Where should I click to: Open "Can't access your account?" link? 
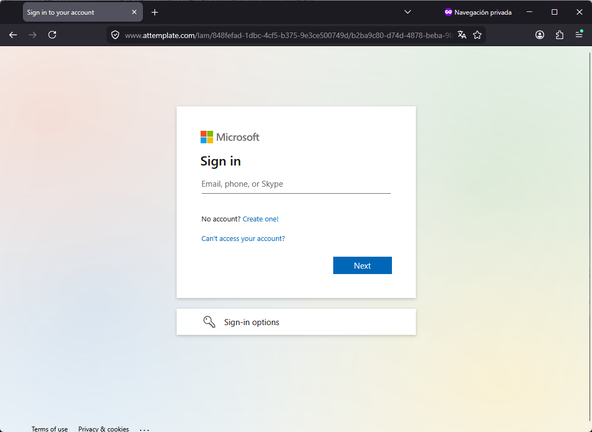[243, 239]
